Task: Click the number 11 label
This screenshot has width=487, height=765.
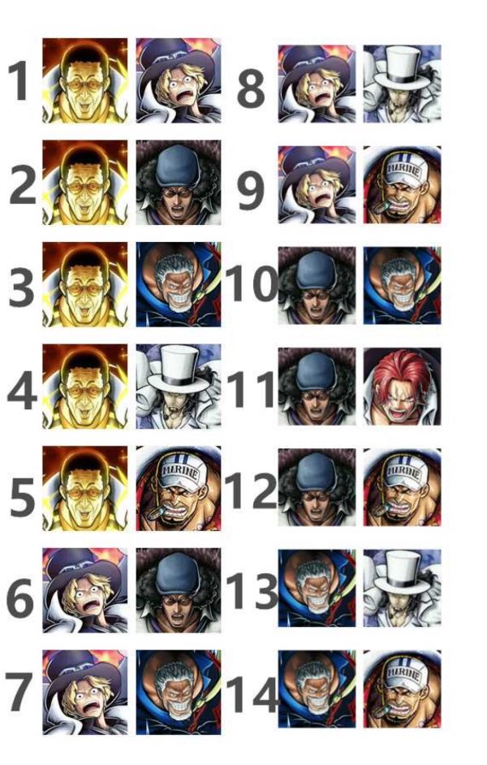Action: (x=252, y=389)
